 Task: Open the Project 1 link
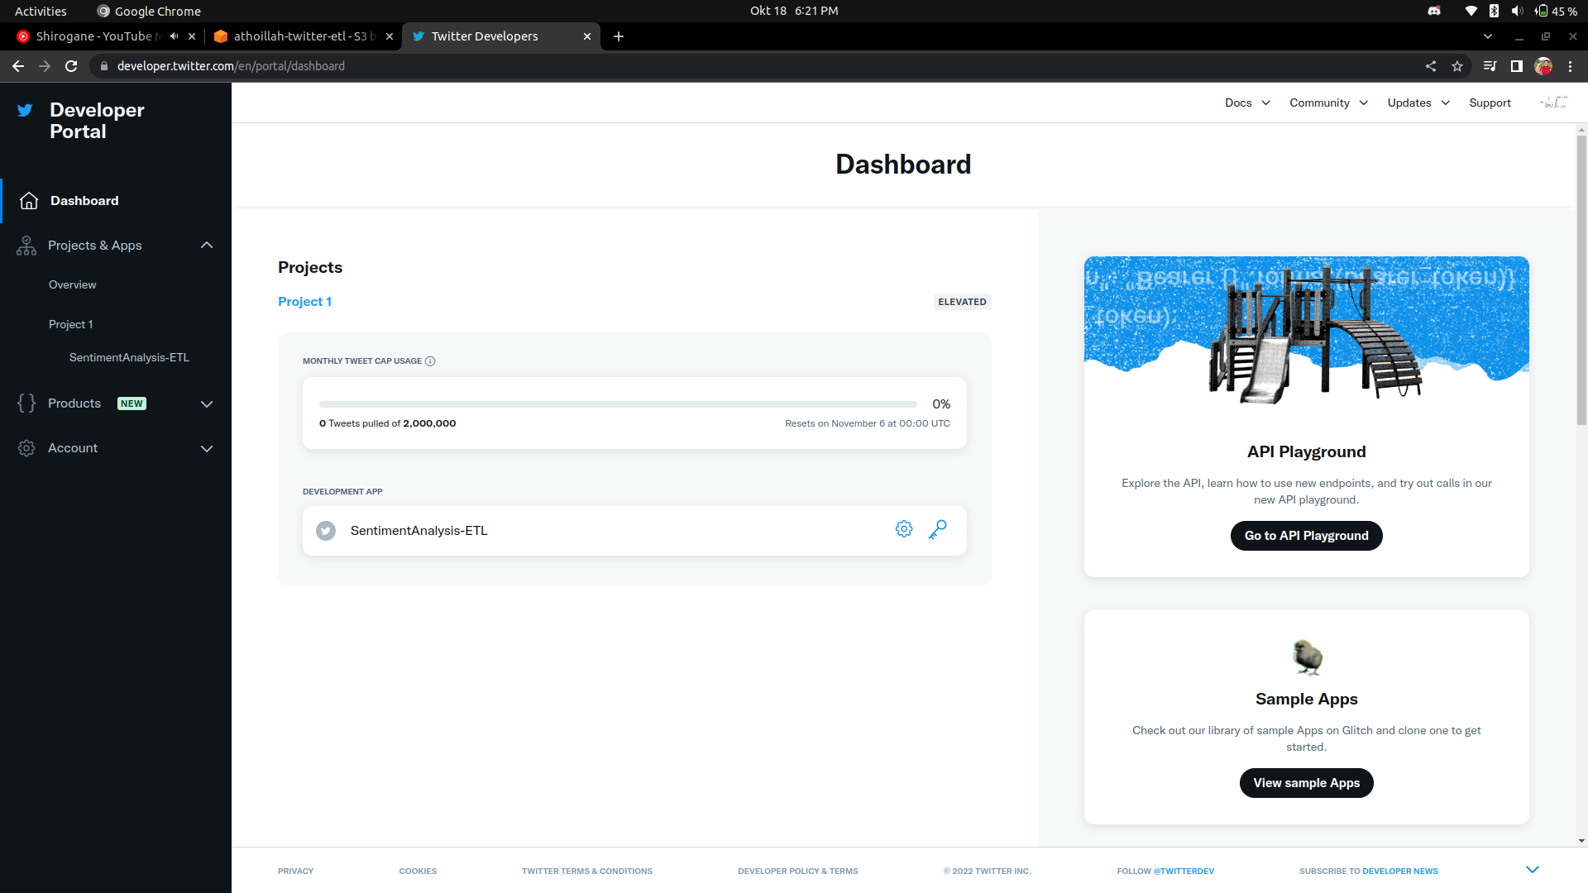click(x=304, y=302)
